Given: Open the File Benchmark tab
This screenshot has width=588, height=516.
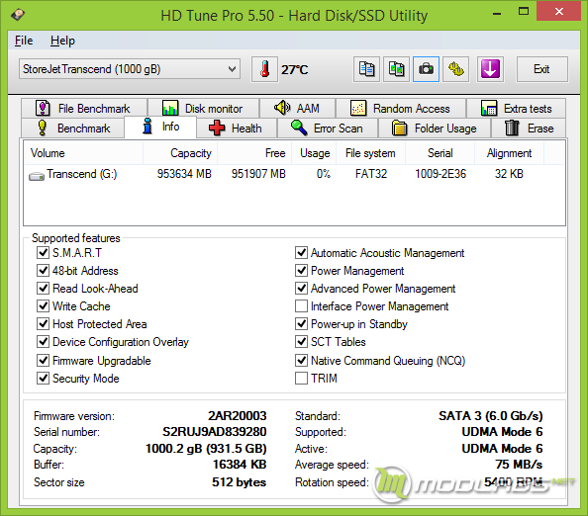Looking at the screenshot, I should [84, 108].
